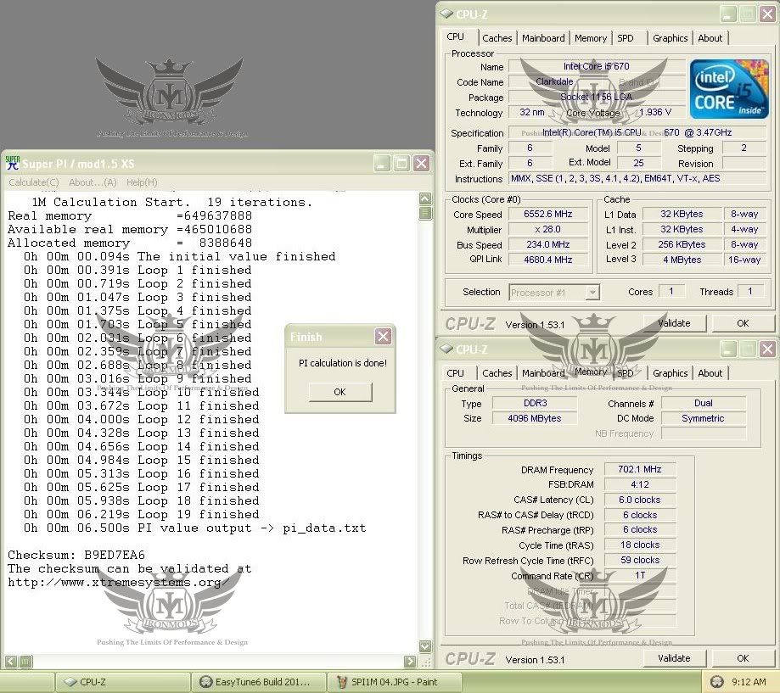Open About tab in lower CPU-Z window

click(x=710, y=373)
